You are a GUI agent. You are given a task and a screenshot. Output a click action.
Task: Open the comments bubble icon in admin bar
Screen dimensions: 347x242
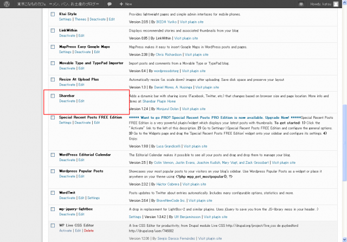click(110, 4)
